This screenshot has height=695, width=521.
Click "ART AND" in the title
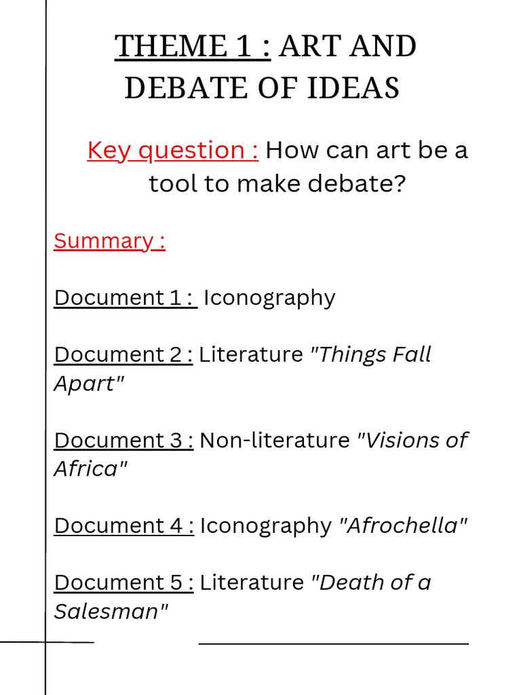click(348, 47)
